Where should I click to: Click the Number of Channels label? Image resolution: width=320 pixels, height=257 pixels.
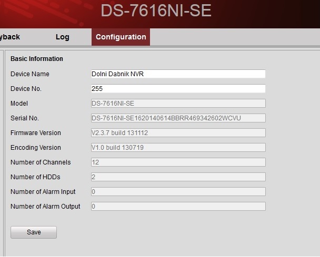pos(41,162)
